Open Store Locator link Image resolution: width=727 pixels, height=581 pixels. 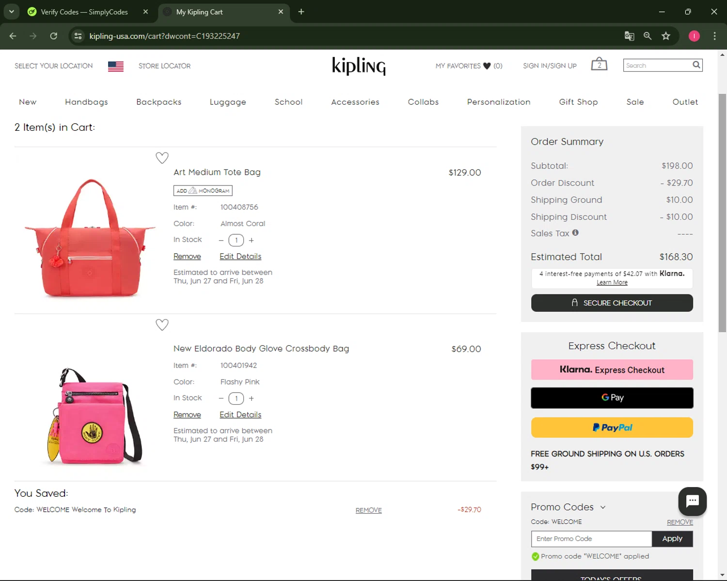164,66
